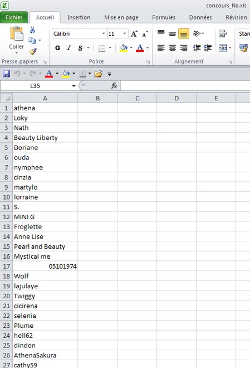The image size is (250, 368).
Task: Click the Cut scissors icon
Action: 32,30
